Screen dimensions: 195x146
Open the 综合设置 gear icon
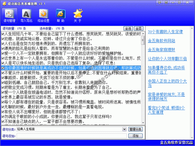43,16
